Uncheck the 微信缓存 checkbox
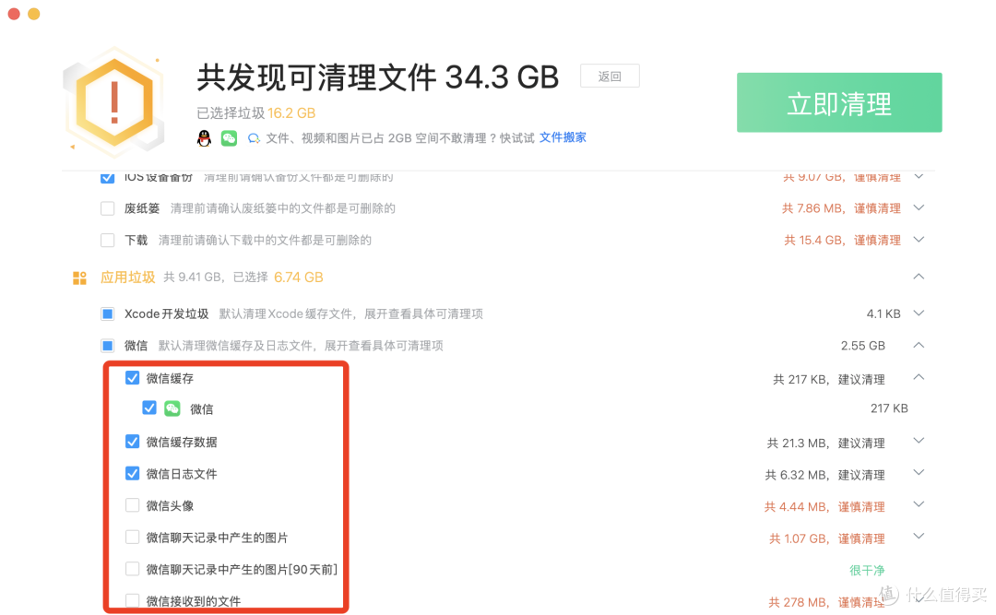The image size is (996, 615). [132, 377]
